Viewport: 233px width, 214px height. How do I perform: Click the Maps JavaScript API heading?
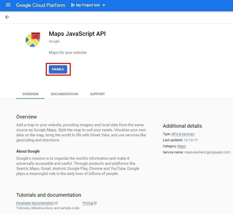77,34
